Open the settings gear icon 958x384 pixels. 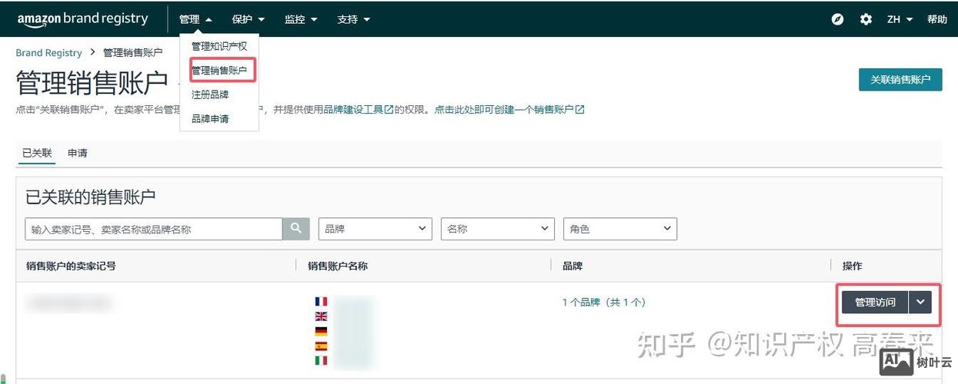point(866,19)
